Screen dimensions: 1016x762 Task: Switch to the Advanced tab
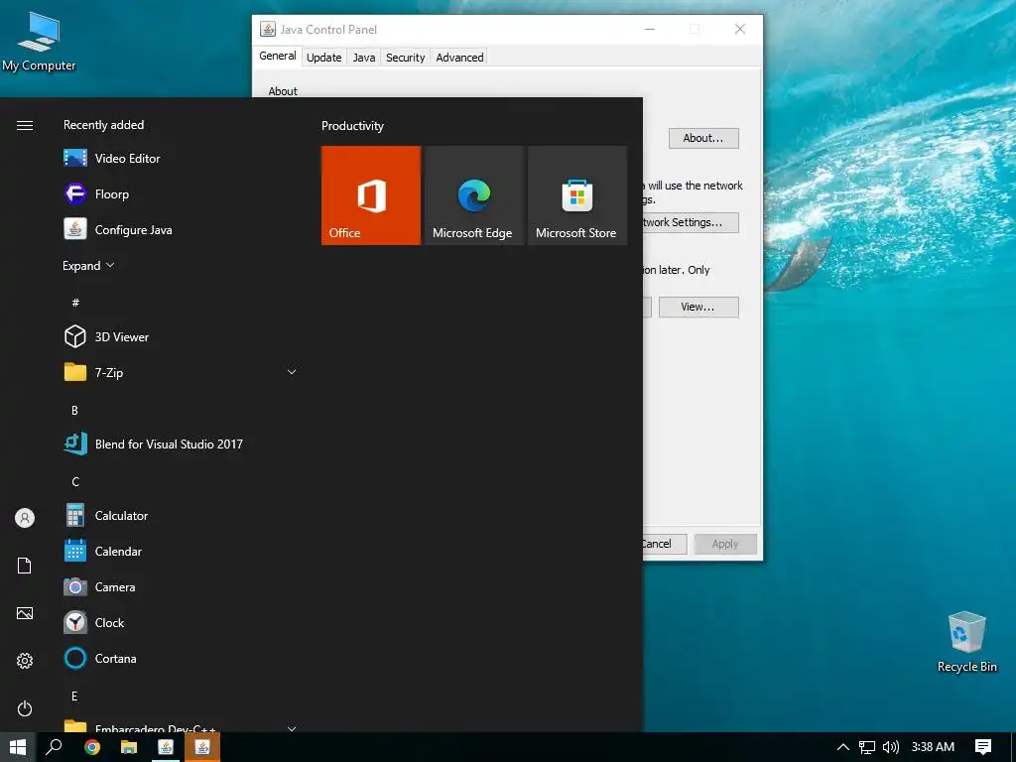pos(459,57)
